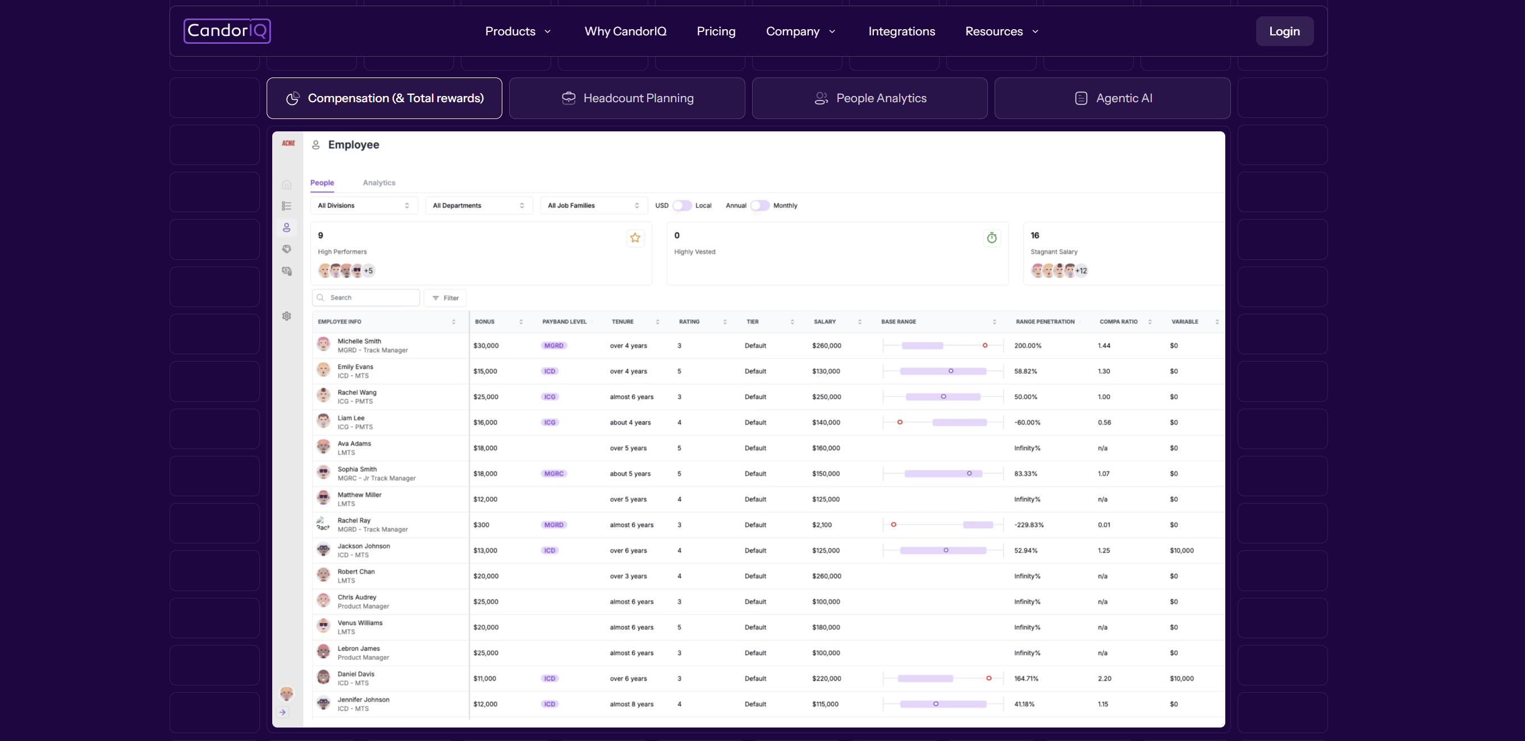Open the All Divisions dropdown

pos(364,205)
